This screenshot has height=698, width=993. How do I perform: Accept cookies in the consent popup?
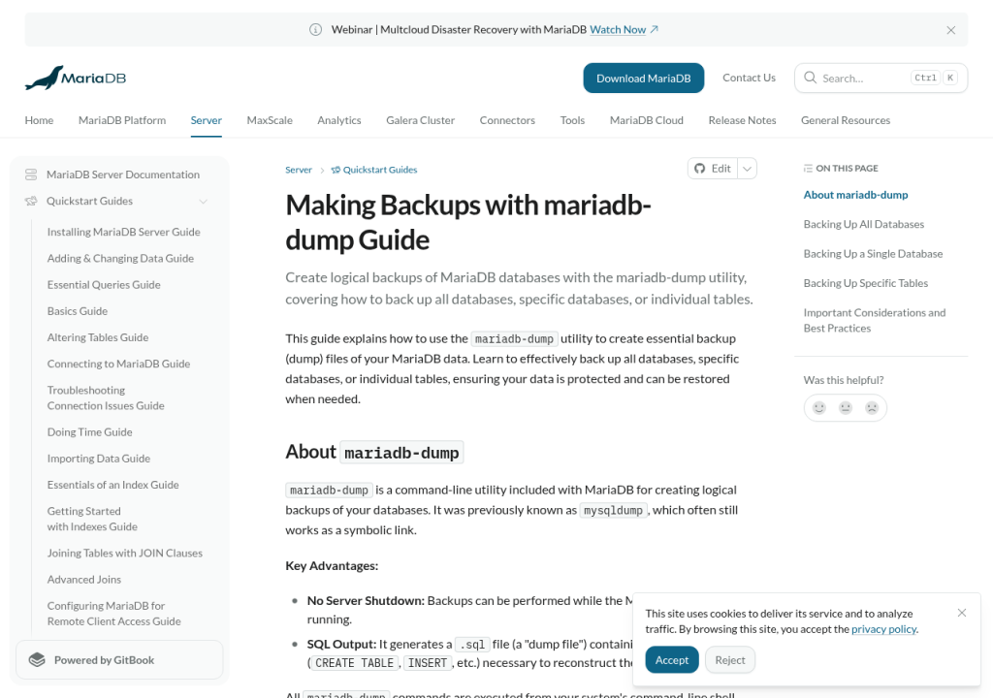(672, 660)
